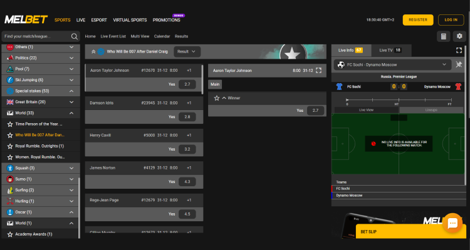
Task: Click the Sumo sport icon
Action: pos(10,179)
